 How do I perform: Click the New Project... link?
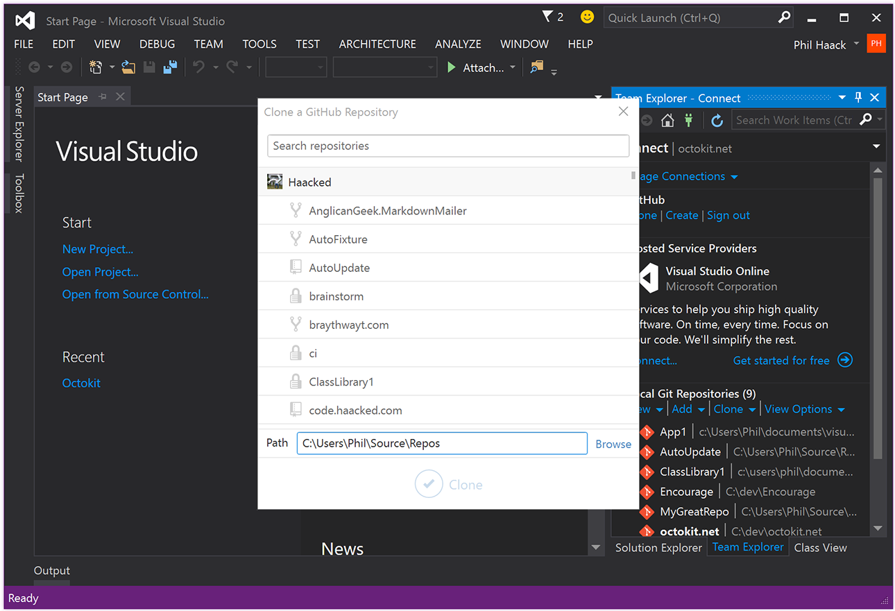click(x=98, y=249)
